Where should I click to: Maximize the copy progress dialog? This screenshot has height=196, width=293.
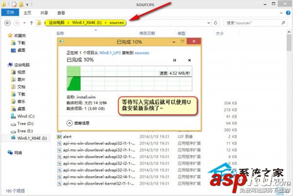tap(182, 42)
